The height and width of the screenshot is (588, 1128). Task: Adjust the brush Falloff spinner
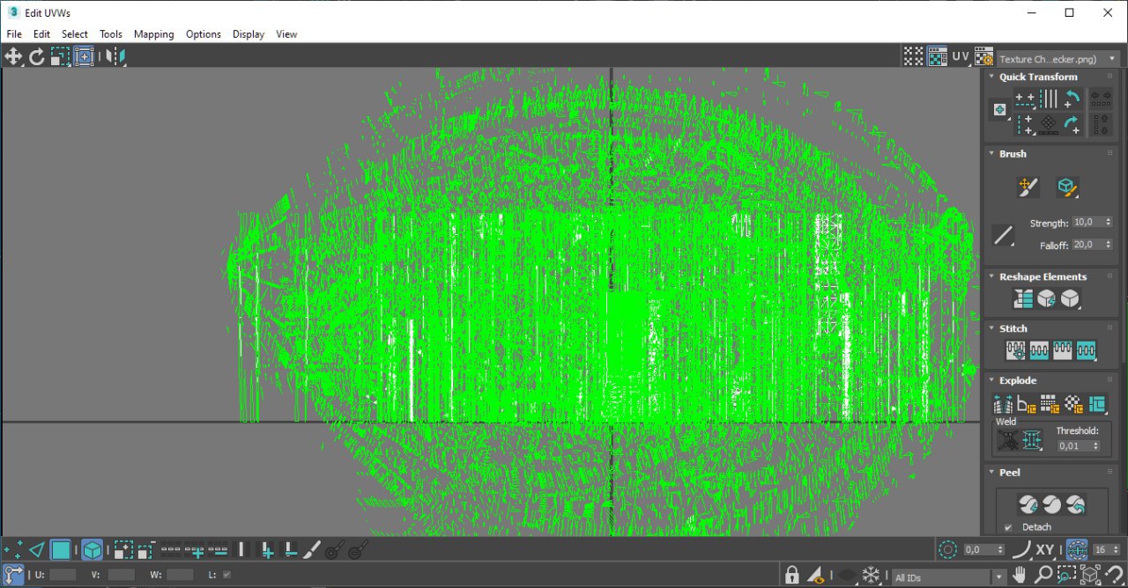coord(1108,245)
